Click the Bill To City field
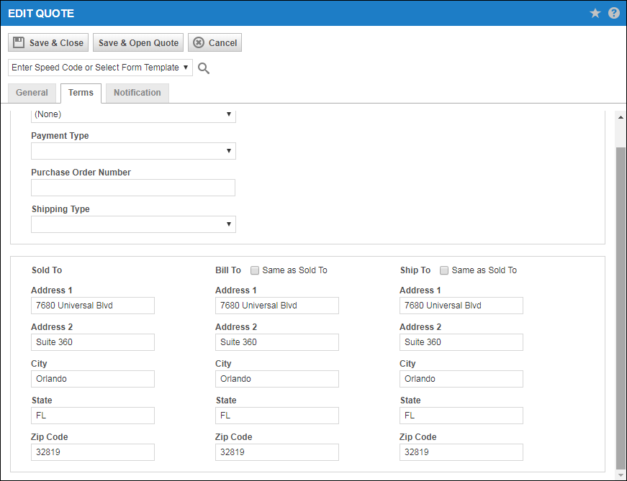 tap(277, 379)
